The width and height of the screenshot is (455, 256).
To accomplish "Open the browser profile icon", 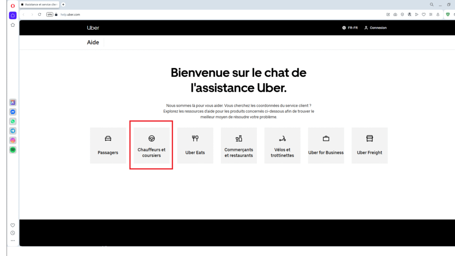I will tap(438, 15).
